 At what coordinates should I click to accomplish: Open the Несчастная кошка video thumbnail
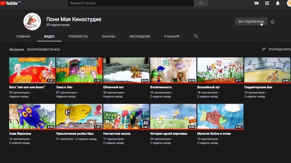coord(126,117)
